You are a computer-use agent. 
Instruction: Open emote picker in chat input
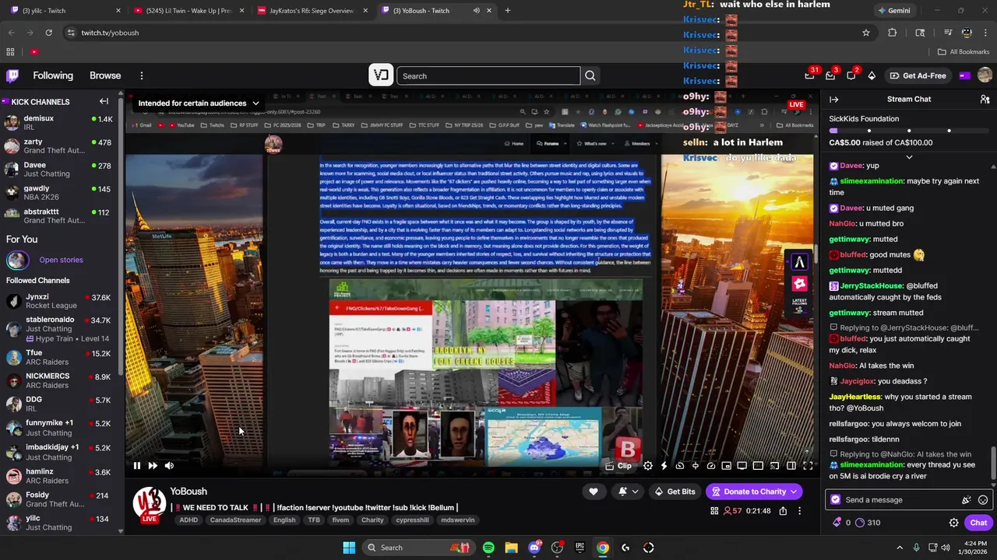[983, 500]
